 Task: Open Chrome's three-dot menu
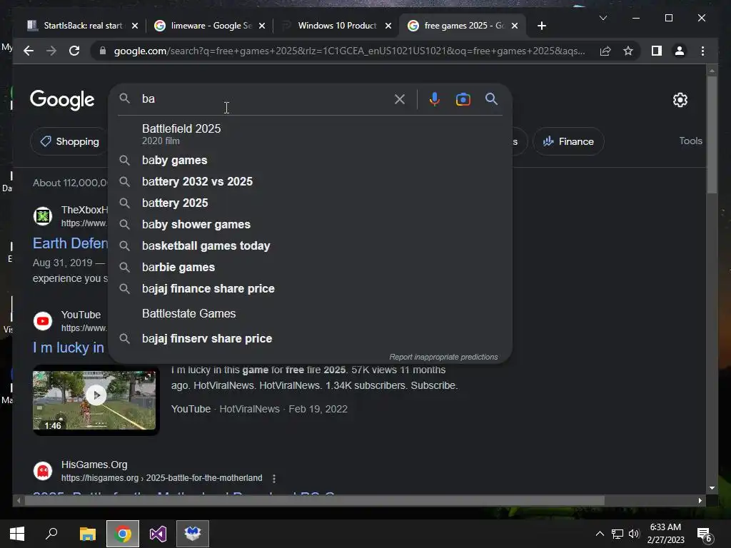[702, 51]
